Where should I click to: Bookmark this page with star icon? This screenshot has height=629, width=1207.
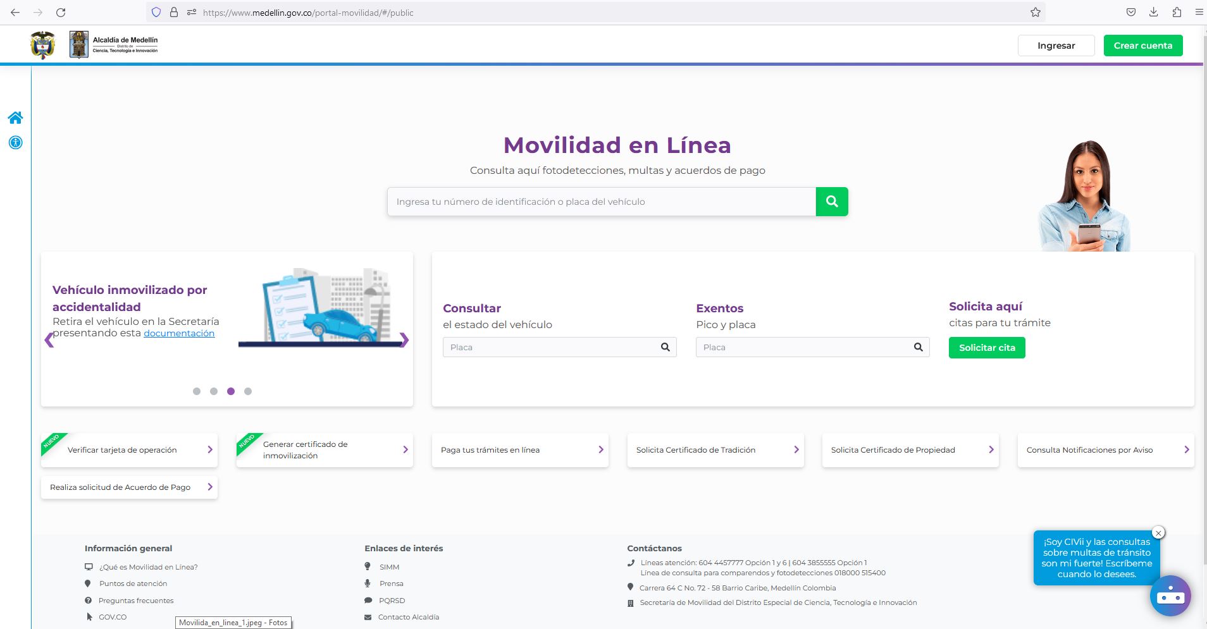1035,13
